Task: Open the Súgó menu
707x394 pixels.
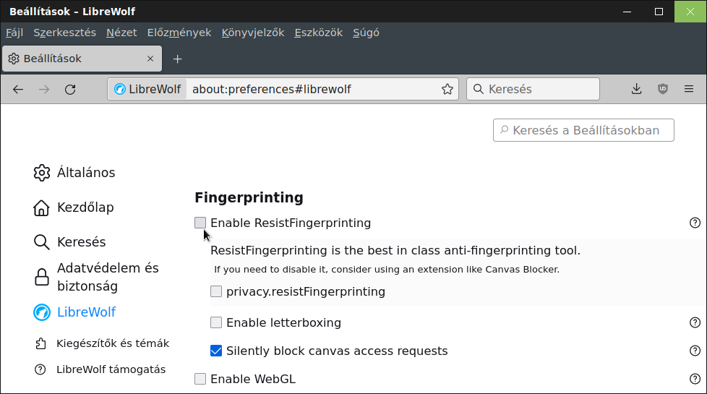Action: (x=366, y=33)
